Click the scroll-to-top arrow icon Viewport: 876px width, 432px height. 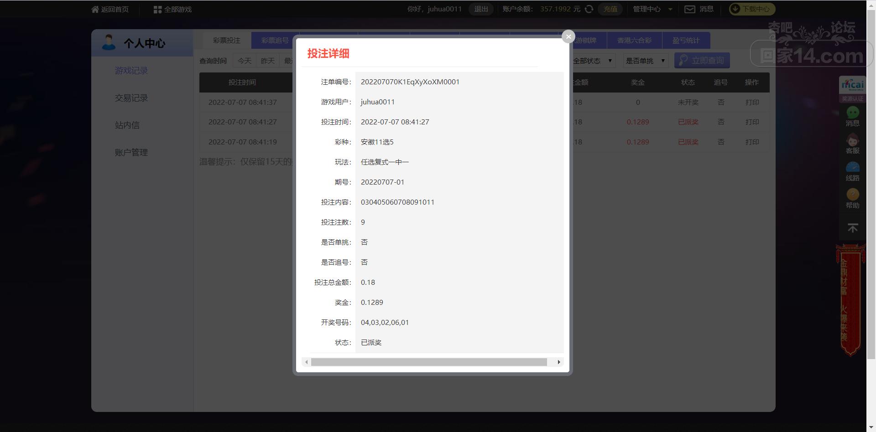pos(852,228)
